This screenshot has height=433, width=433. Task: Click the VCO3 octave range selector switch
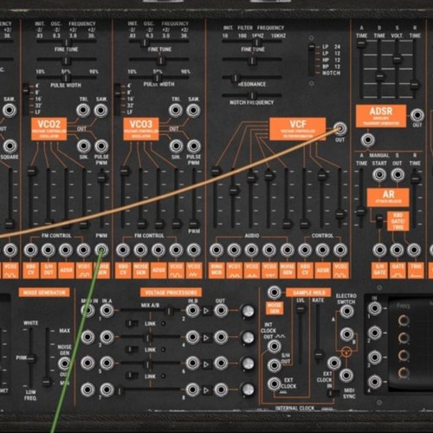click(117, 99)
